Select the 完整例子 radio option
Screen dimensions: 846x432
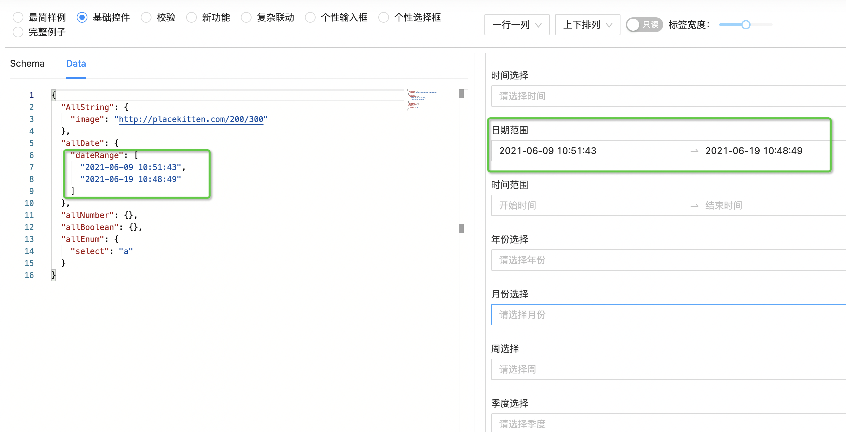[18, 32]
